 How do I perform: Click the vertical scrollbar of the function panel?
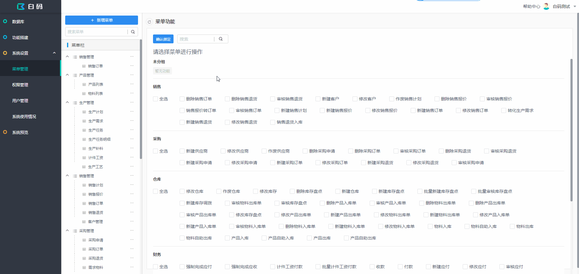571,130
